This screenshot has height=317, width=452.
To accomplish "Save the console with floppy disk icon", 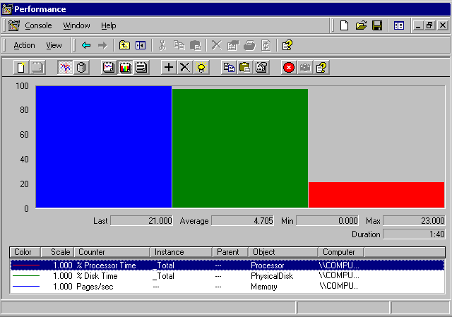I will [377, 25].
